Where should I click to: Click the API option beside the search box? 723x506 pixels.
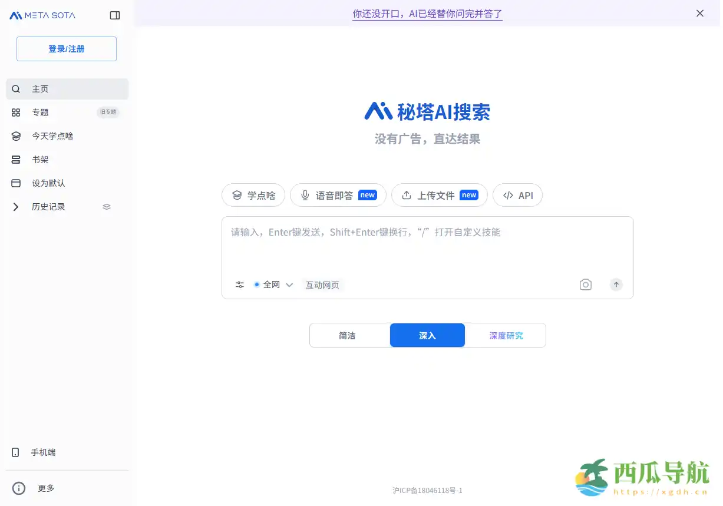pos(517,195)
